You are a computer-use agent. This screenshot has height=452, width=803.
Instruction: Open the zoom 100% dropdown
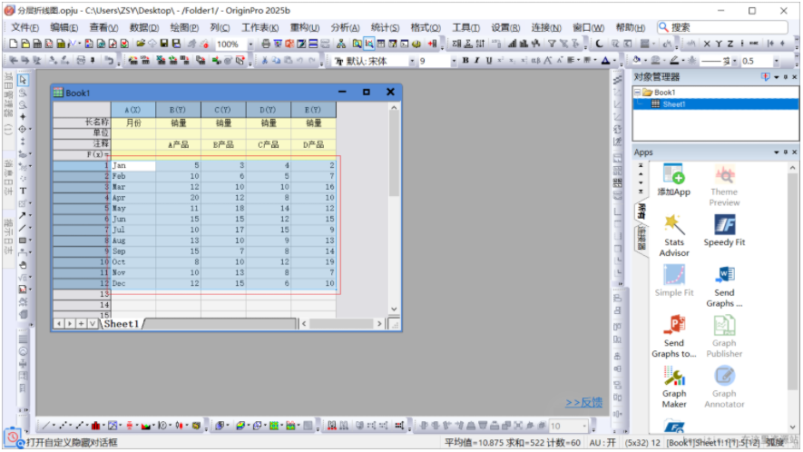(x=250, y=44)
